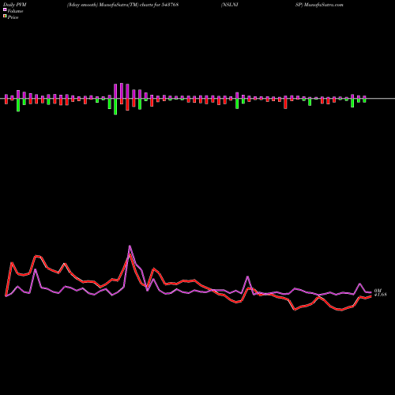395x395 pixels.
Task: Click the green-red Price legend swatch
Action: tap(5, 17)
